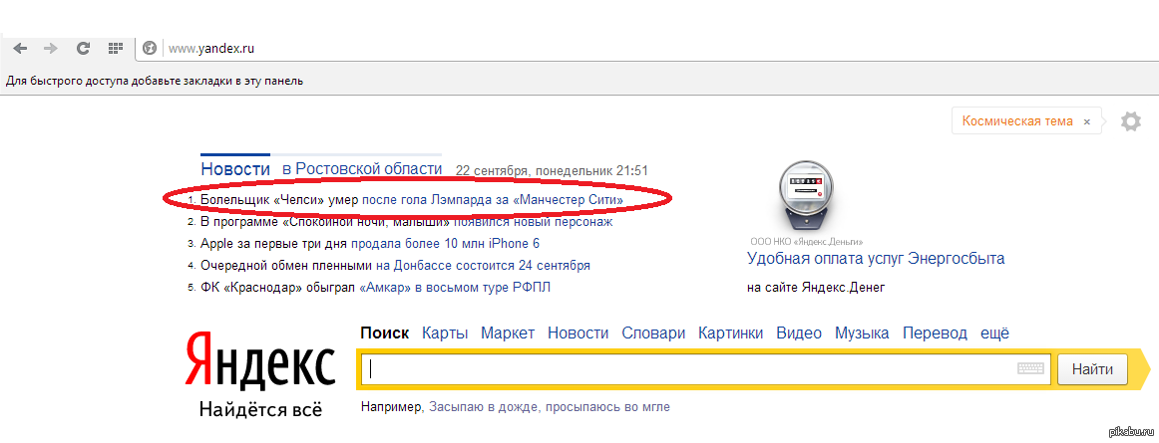This screenshot has height=443, width=1159.
Task: Apply the Космическая тема theme
Action: [x=1016, y=121]
